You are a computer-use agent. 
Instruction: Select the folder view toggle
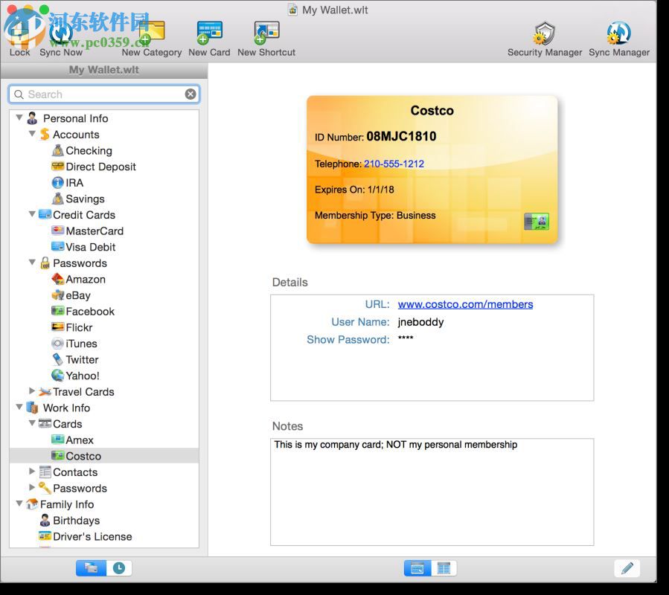[x=91, y=567]
